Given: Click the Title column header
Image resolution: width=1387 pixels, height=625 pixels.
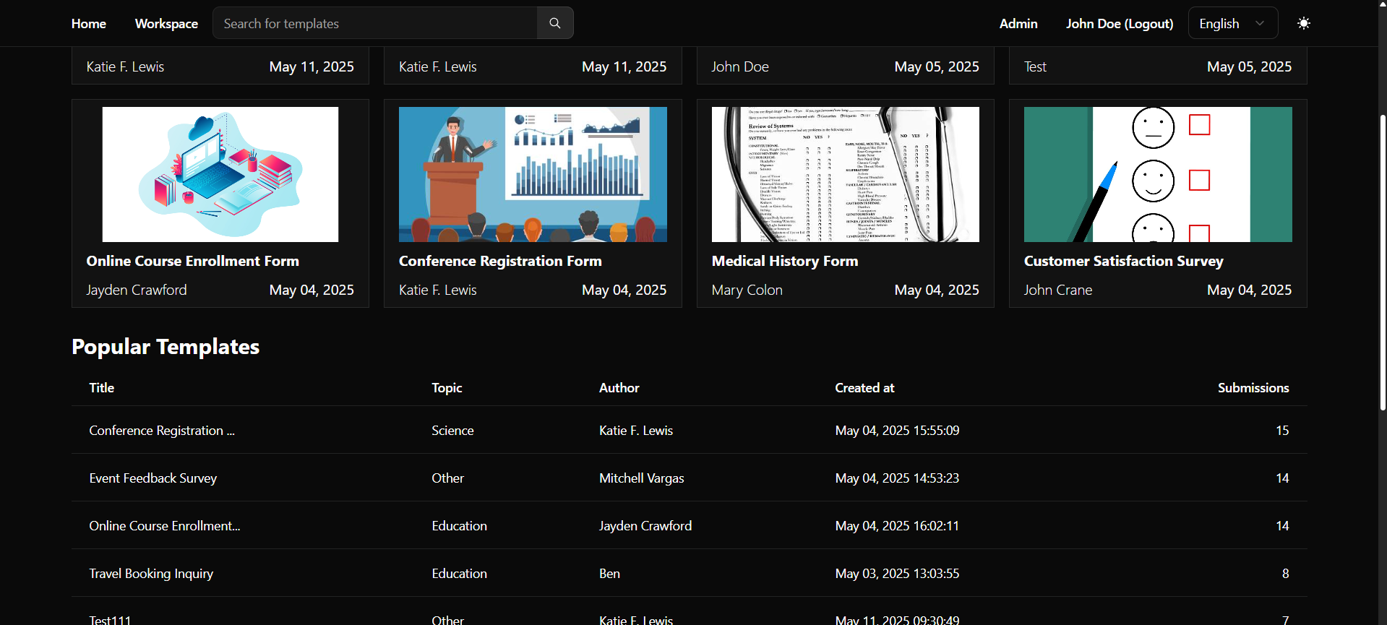Looking at the screenshot, I should click(x=102, y=388).
